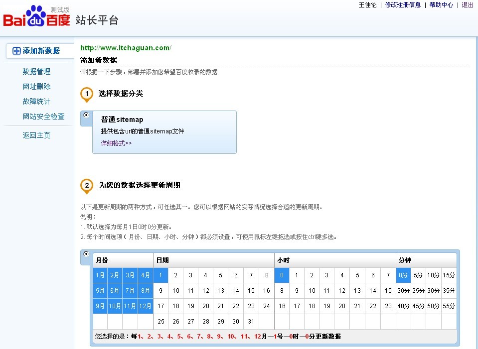Open 故障统计 in the sidebar
Viewport: 478px width, 349px height.
(36, 102)
